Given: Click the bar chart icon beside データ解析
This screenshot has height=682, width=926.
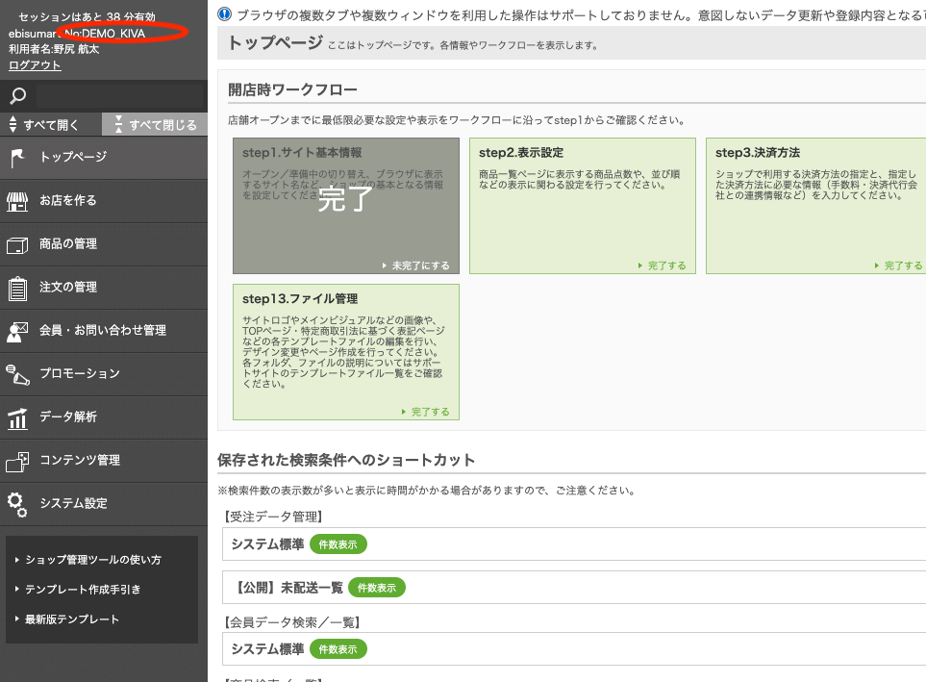Looking at the screenshot, I should click(x=17, y=417).
